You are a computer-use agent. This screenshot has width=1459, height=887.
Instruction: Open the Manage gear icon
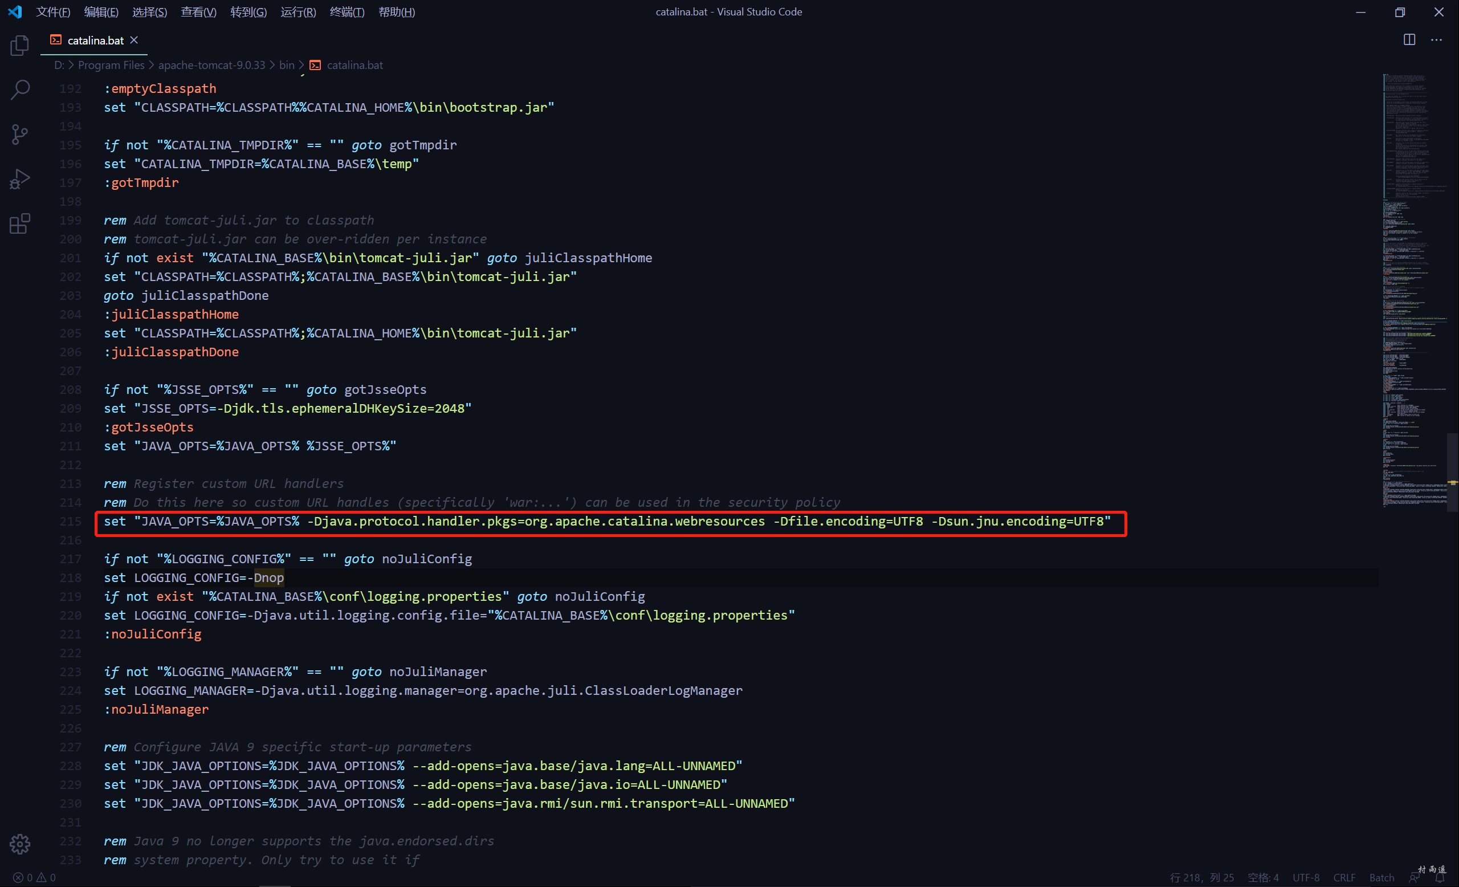(19, 844)
